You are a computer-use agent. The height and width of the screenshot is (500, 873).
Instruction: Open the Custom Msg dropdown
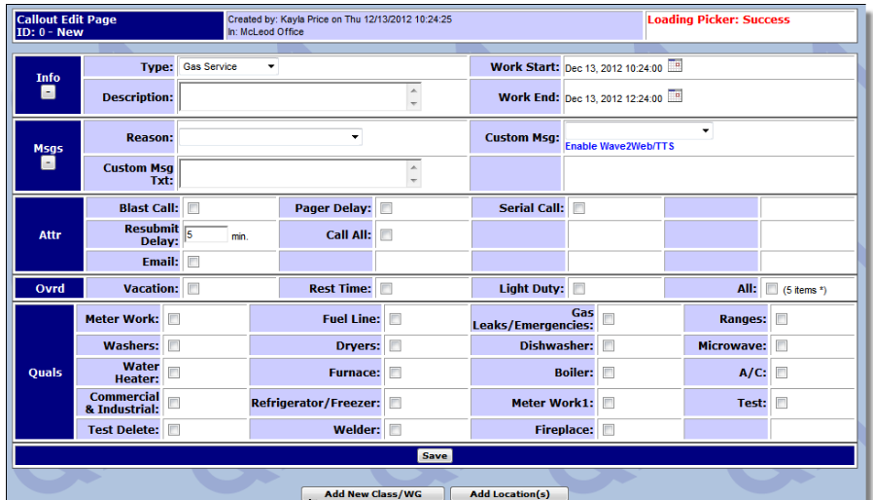pos(639,130)
